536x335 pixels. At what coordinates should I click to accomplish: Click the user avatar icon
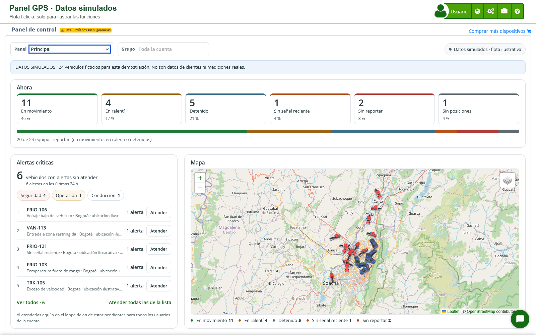click(441, 11)
